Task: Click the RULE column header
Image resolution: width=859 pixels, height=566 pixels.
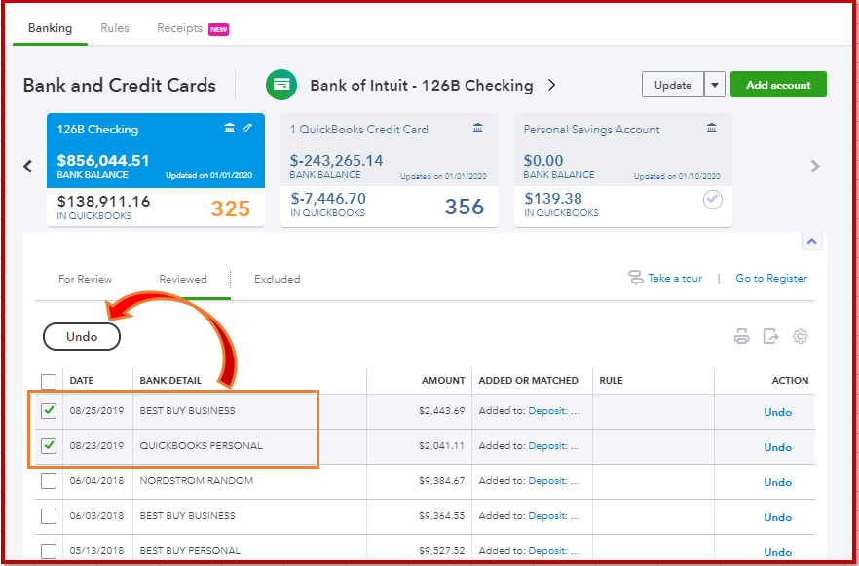Action: pyautogui.click(x=612, y=380)
